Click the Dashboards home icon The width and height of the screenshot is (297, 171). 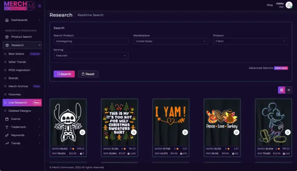click(x=7, y=20)
